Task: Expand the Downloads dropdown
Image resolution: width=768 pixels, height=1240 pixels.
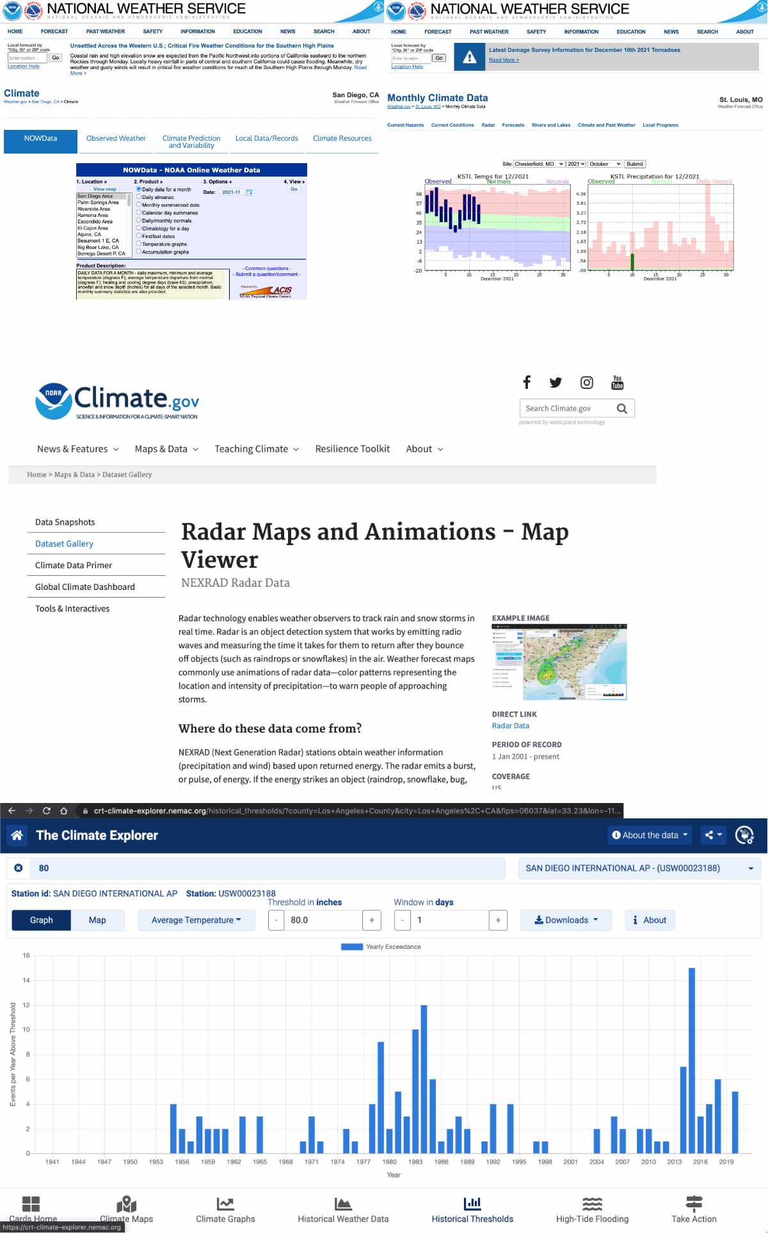Action: (566, 920)
